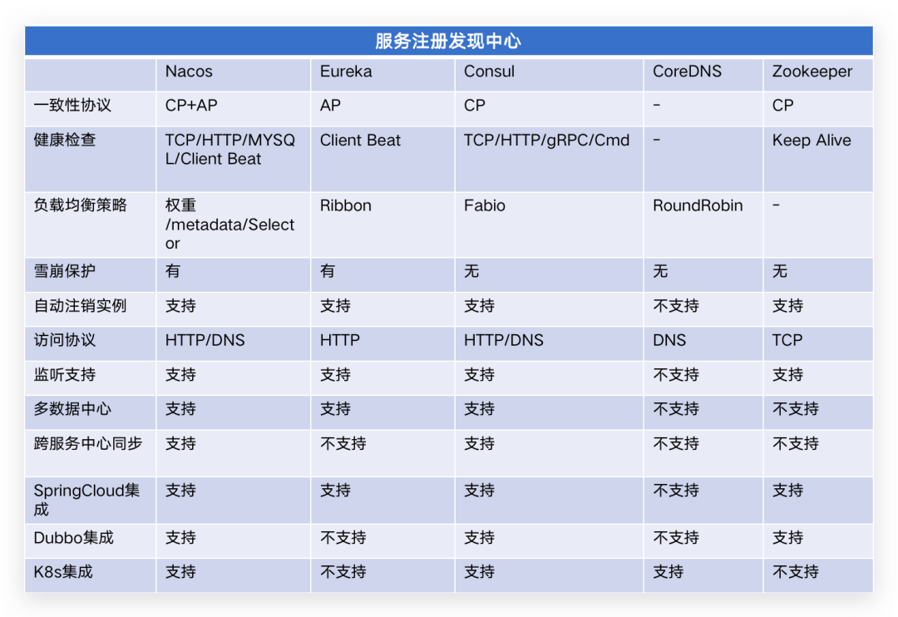This screenshot has height=617, width=898.
Task: Click the Client Beat cell under Eureka
Action: click(360, 141)
